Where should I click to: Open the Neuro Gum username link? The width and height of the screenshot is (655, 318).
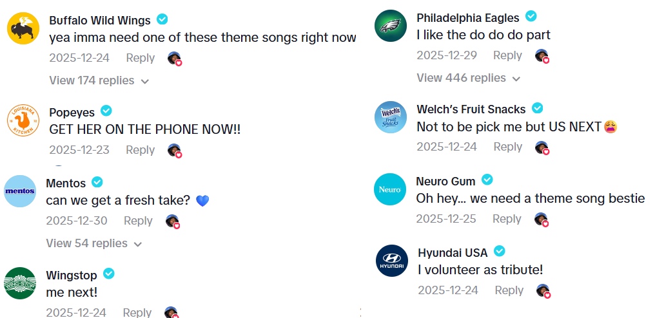pos(445,181)
